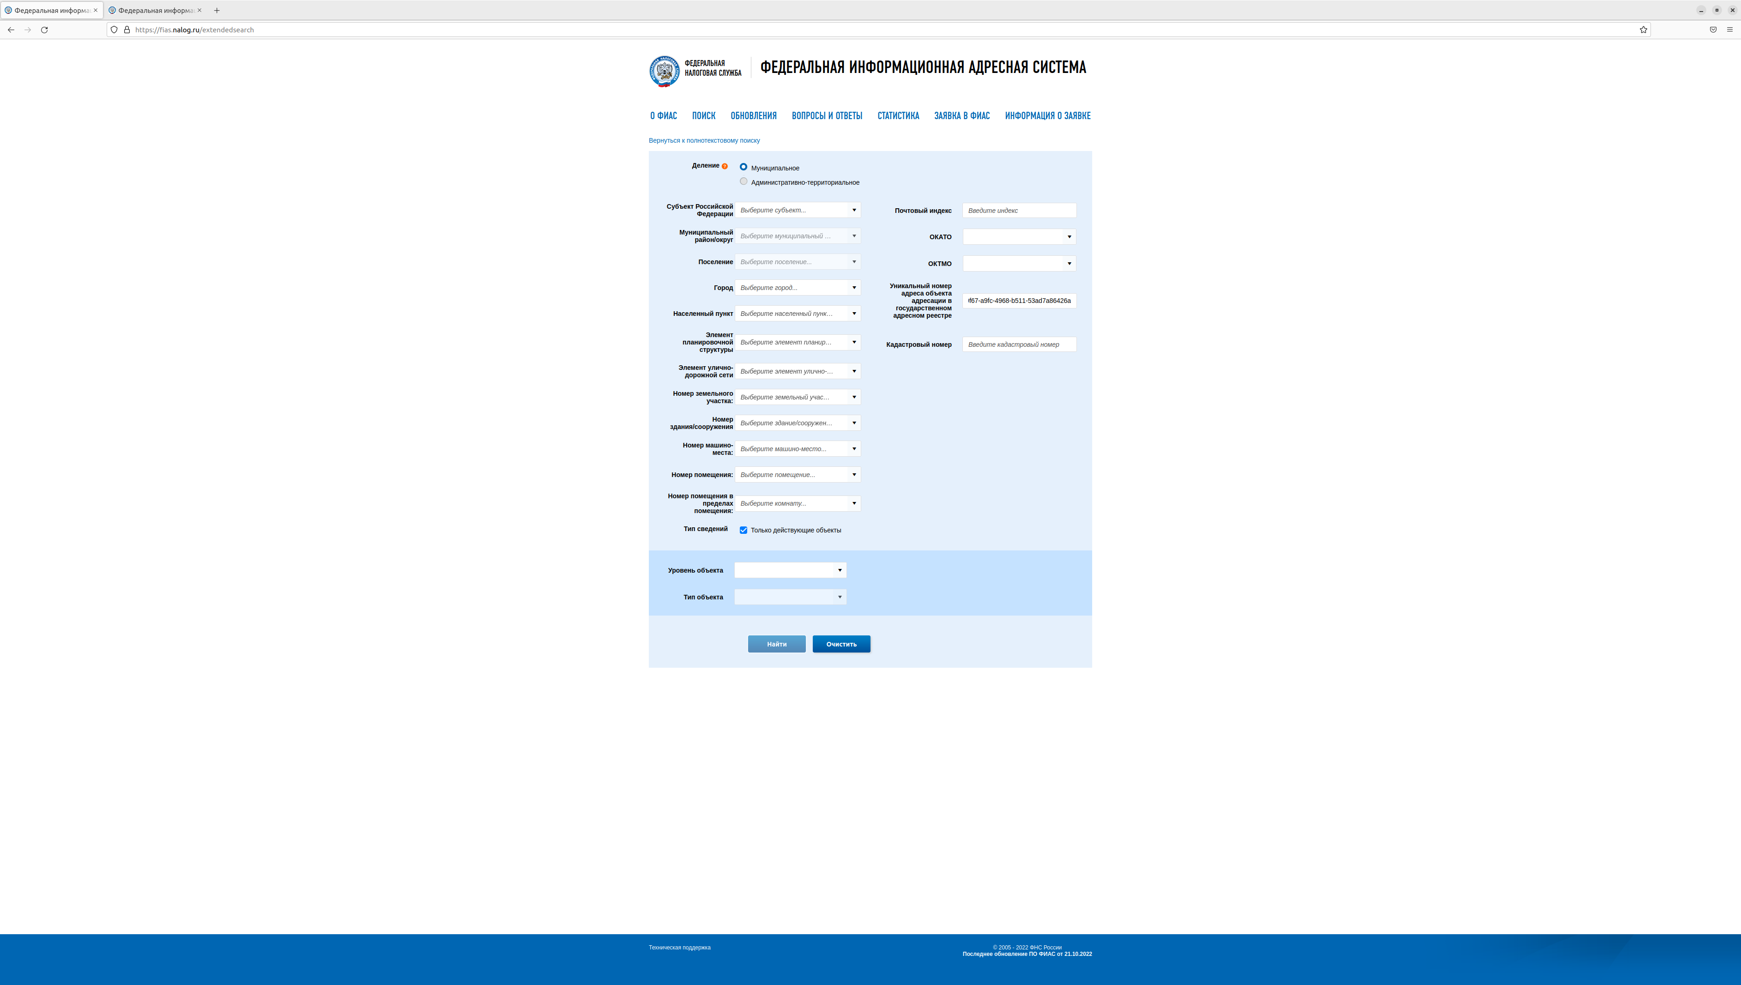Click the orange help icon beside Деление
The height and width of the screenshot is (985, 1741).
point(725,166)
